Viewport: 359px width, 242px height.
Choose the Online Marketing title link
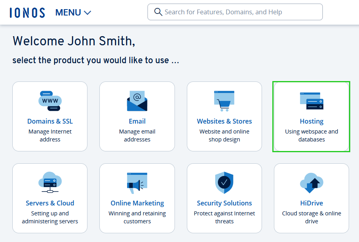pyautogui.click(x=137, y=203)
